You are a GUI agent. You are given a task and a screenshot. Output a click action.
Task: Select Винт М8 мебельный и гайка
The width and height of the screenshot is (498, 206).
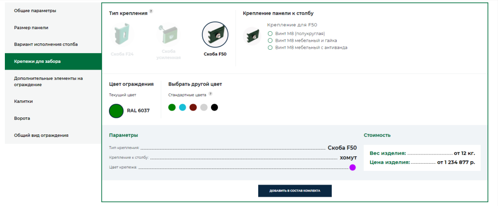(x=270, y=40)
